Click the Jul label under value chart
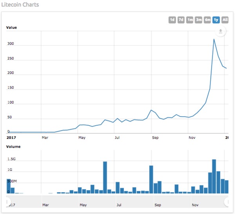 117,137
